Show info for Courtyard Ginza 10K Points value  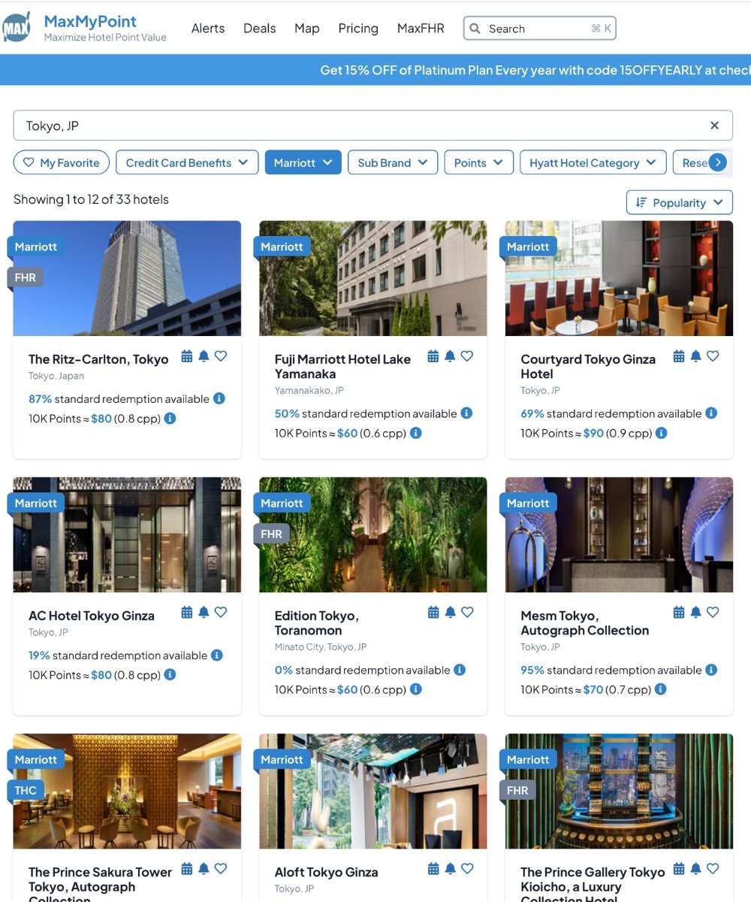click(661, 433)
